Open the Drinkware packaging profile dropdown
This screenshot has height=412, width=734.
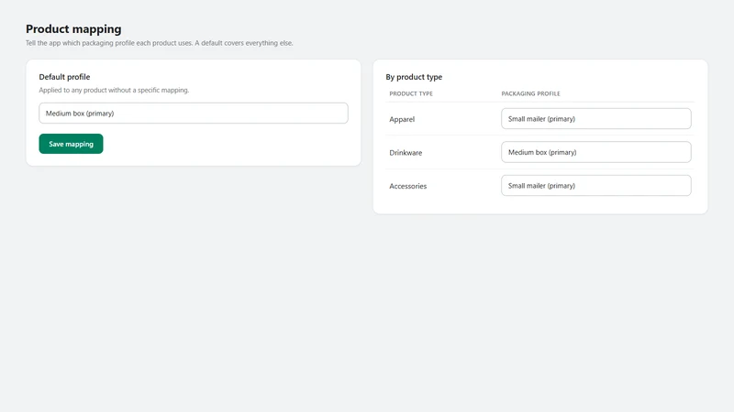[595, 152]
